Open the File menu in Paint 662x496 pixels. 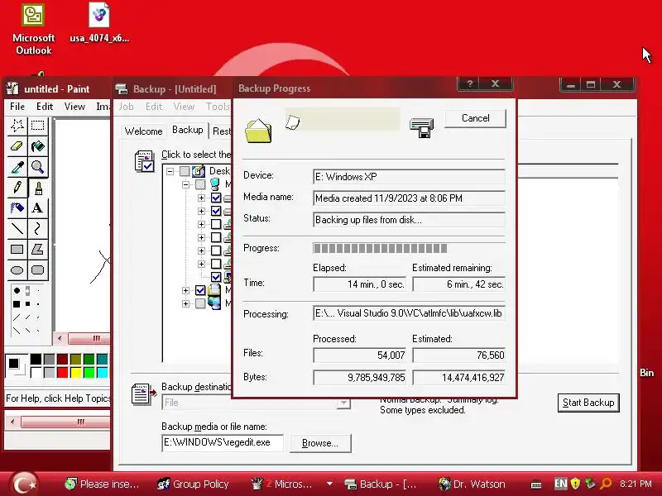(17, 107)
